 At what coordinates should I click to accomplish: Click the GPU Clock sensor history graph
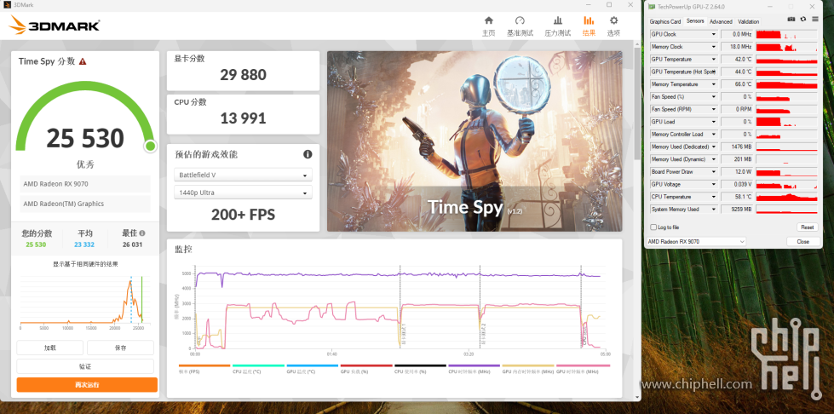coord(786,34)
